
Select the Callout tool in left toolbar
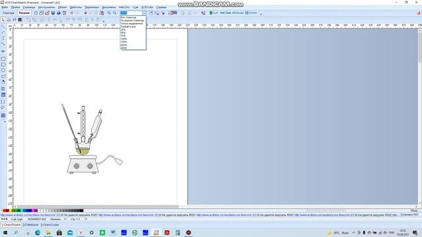point(3,108)
